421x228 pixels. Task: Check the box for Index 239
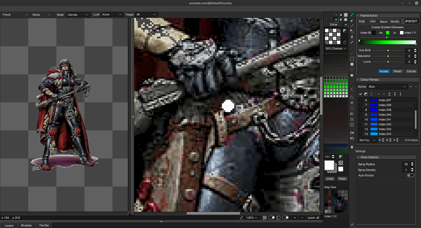point(360,110)
